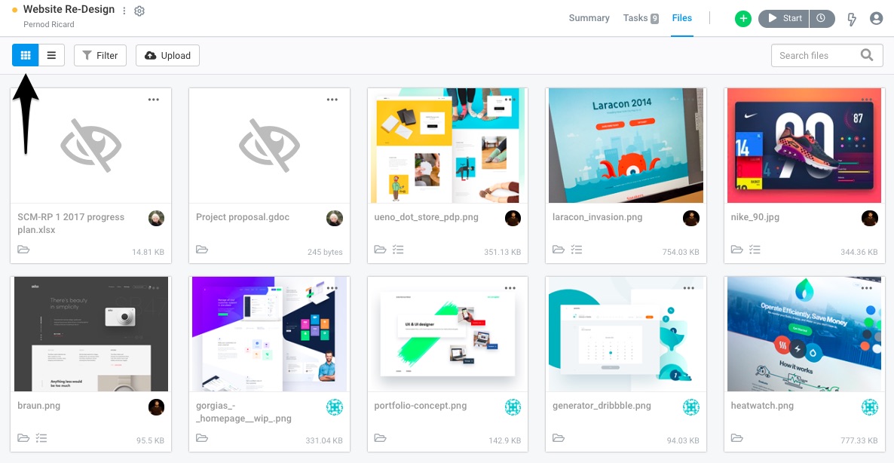This screenshot has width=894, height=463.
Task: Open the user profile icon
Action: click(x=877, y=18)
